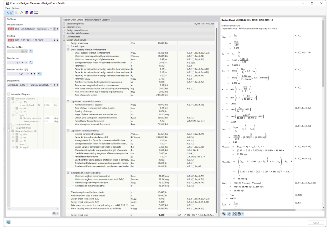Image resolution: width=330 pixels, height=227 pixels.
Task: Toggle the Interaction Diagrams tree checkbox
Action: (x=13, y=98)
